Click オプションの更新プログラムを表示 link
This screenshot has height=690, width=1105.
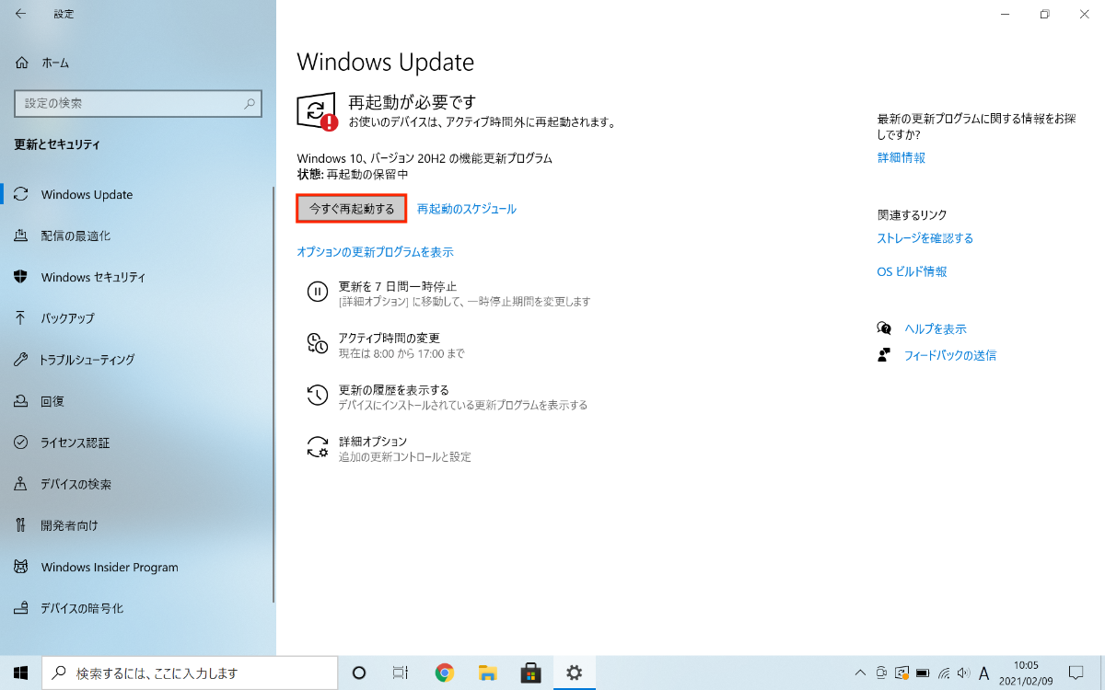pos(375,251)
